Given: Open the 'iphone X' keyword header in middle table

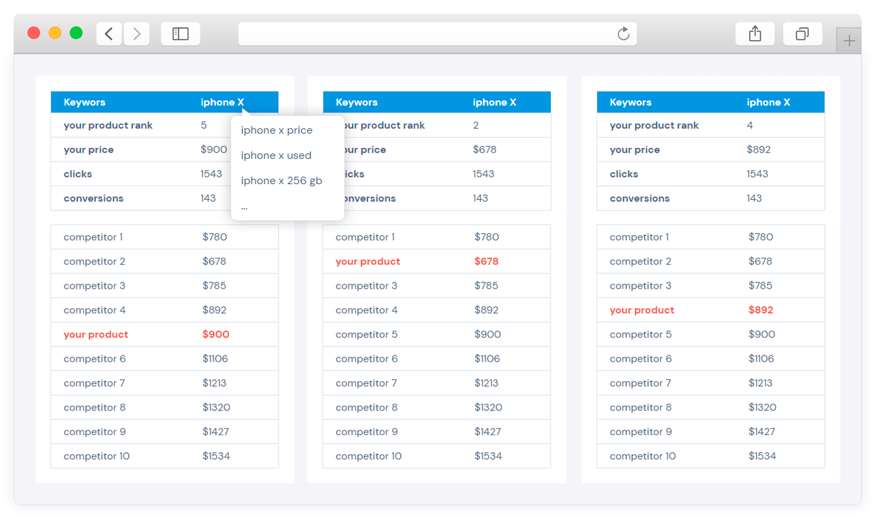Looking at the screenshot, I should [x=494, y=102].
